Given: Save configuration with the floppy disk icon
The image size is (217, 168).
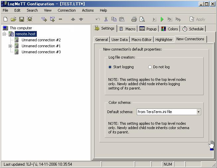Looking at the screenshot, I should 22,19.
